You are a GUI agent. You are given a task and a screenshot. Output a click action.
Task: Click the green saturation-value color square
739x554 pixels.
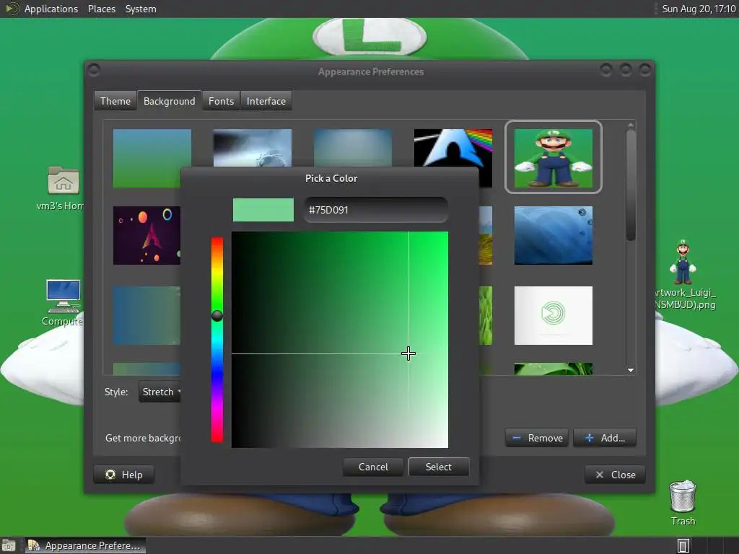tap(339, 339)
